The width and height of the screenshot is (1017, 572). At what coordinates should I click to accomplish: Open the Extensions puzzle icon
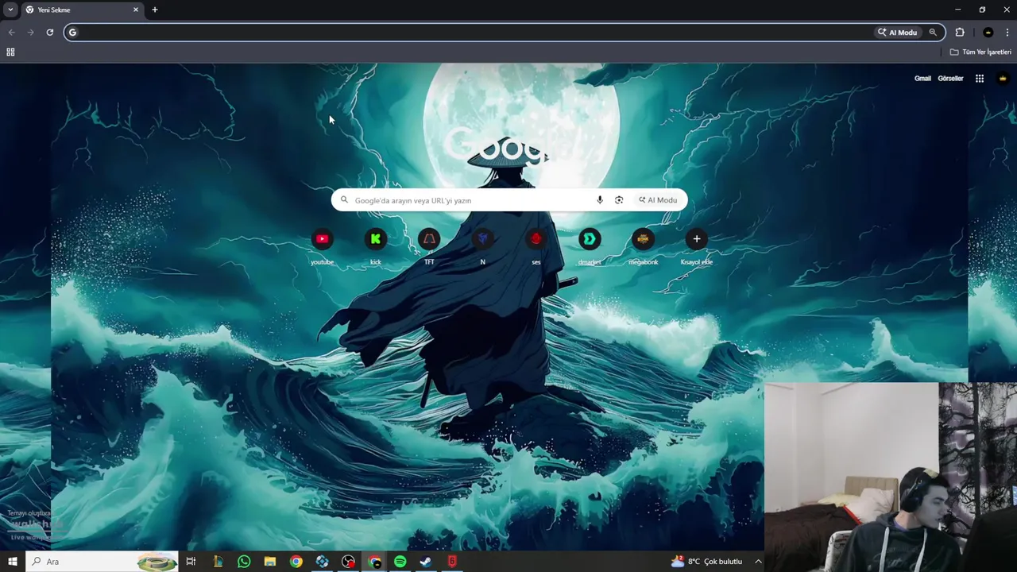[960, 33]
